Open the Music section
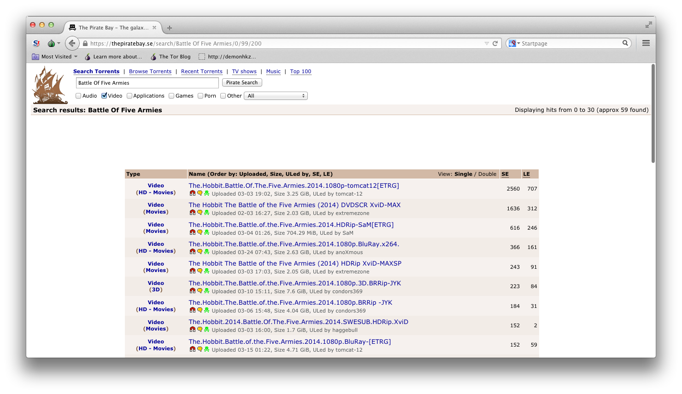 (x=273, y=71)
